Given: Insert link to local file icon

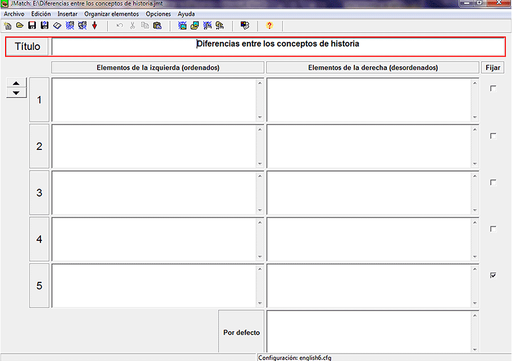Looking at the screenshot, I should (220, 25).
